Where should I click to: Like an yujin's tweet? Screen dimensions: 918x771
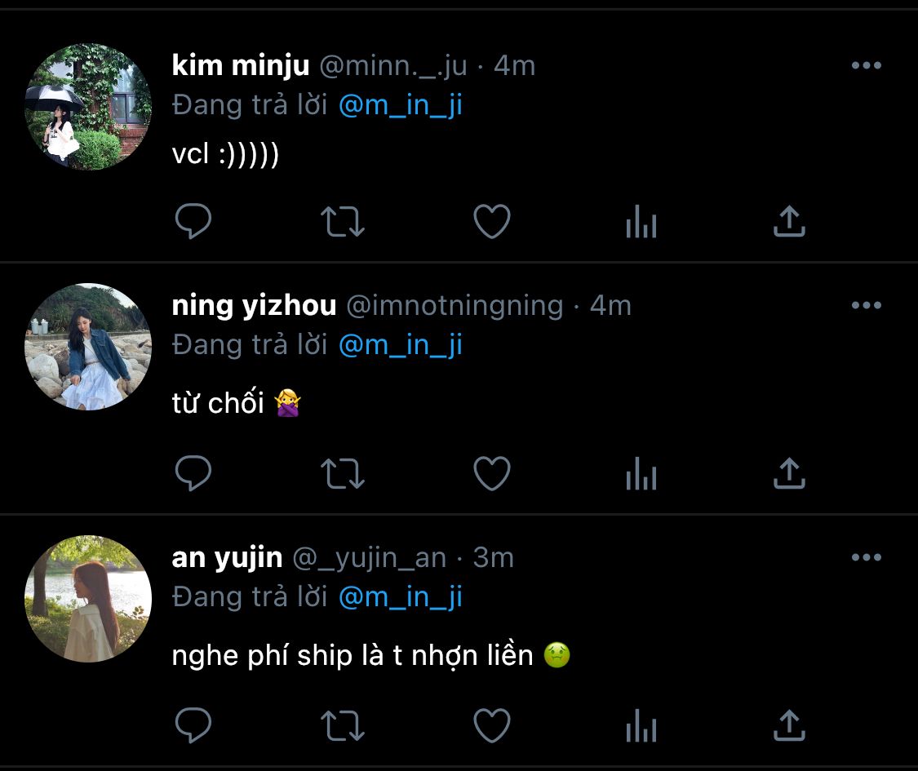coord(492,724)
